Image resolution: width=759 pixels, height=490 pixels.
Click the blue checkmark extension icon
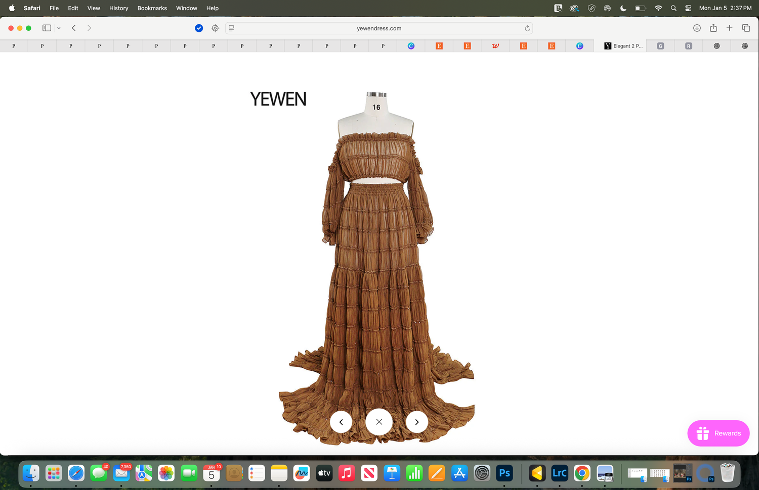point(199,28)
